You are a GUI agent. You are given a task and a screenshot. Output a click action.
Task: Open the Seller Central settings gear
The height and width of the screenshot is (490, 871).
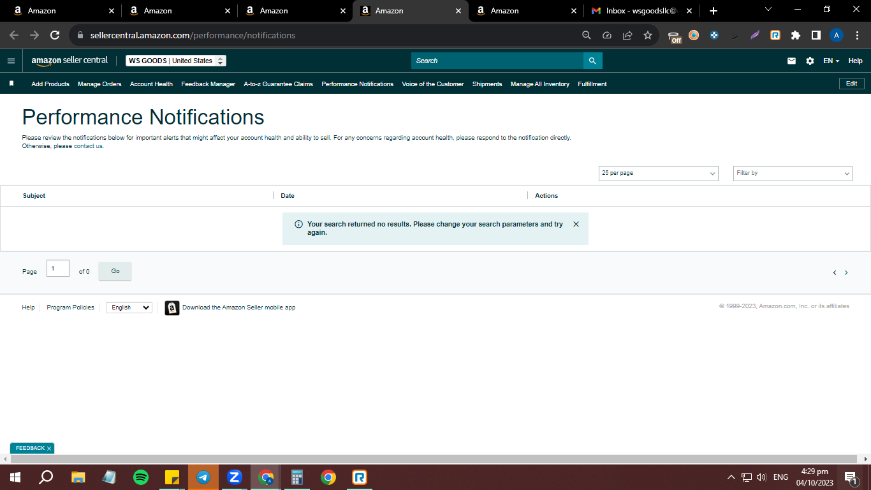(x=810, y=61)
